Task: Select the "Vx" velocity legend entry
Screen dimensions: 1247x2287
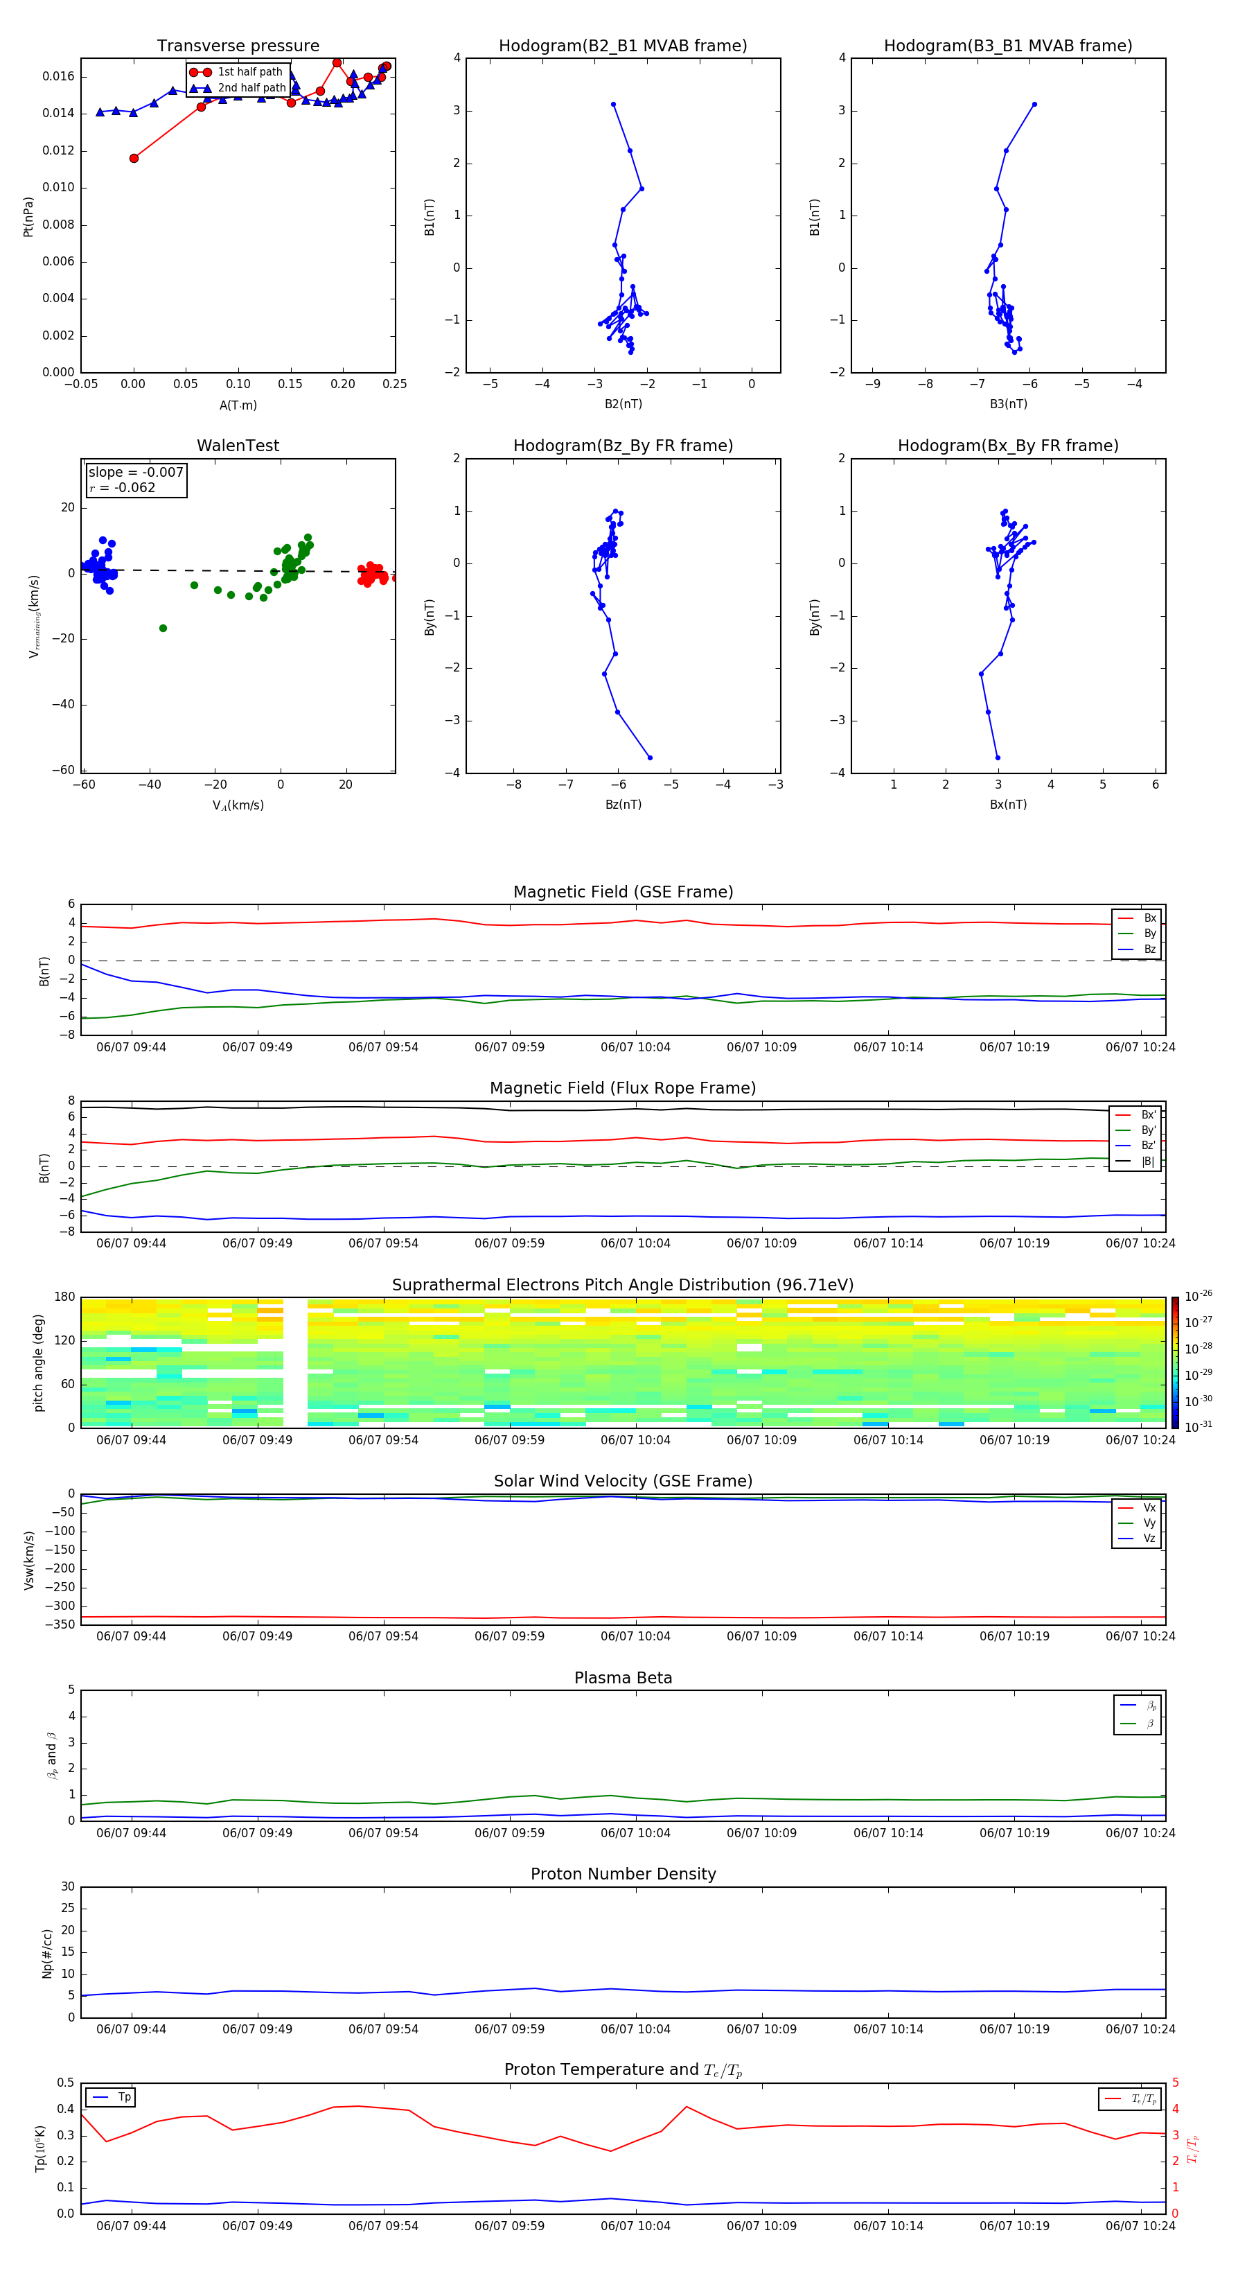Action: (1137, 1507)
